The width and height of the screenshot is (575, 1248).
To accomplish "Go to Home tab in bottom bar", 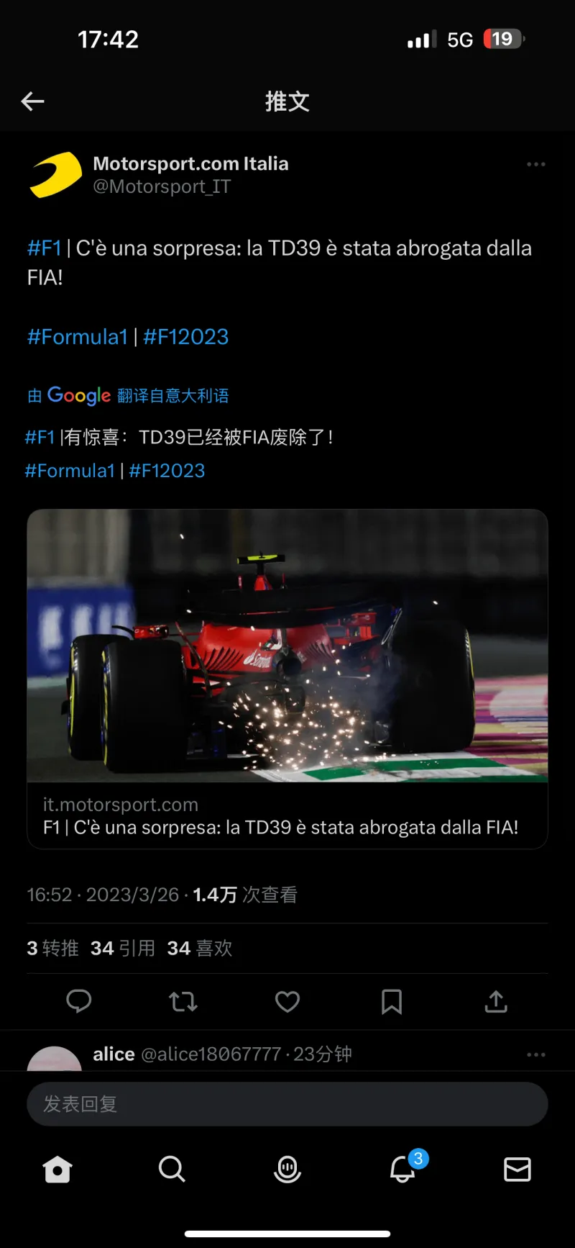I will [57, 1170].
